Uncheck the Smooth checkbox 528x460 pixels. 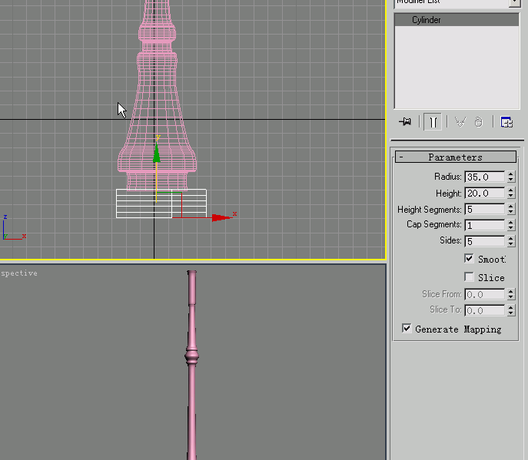click(x=470, y=259)
